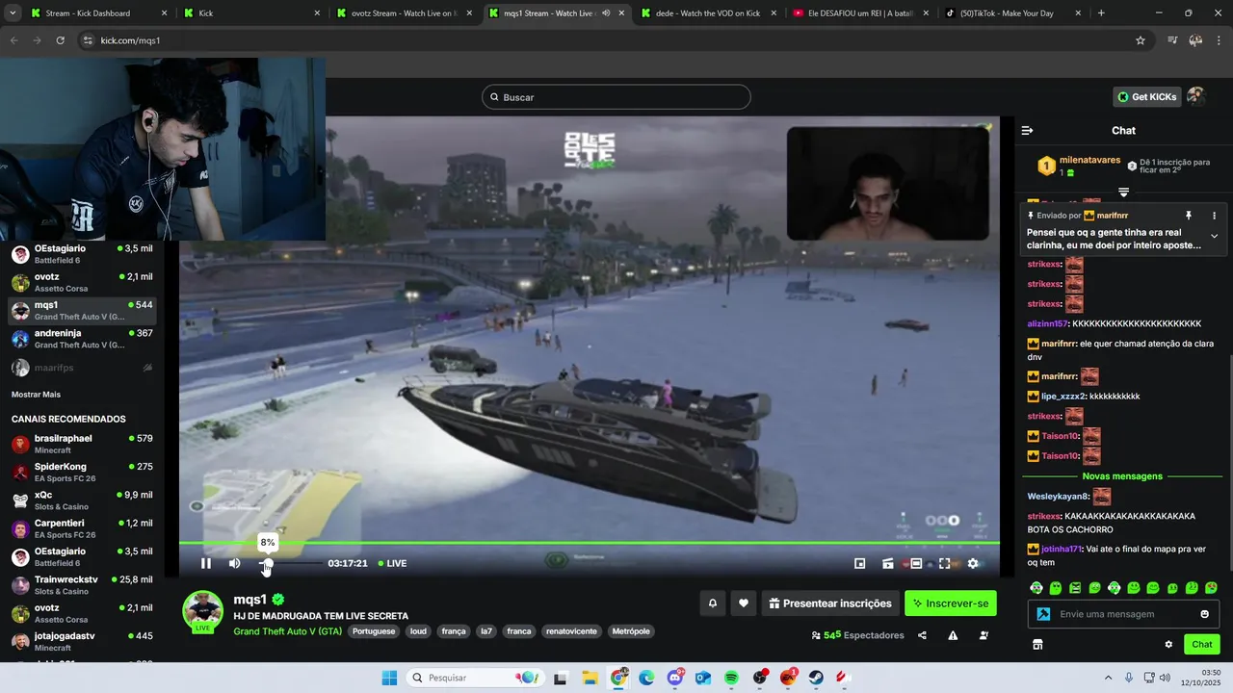Select the Portuguese language tag

coord(374,631)
